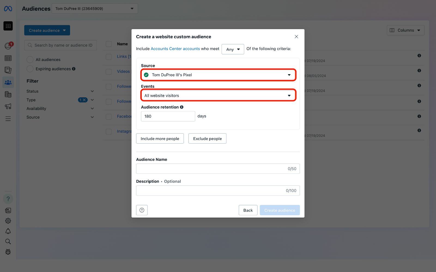Open the Accounts Center accounts link
The image size is (436, 272).
click(x=175, y=49)
